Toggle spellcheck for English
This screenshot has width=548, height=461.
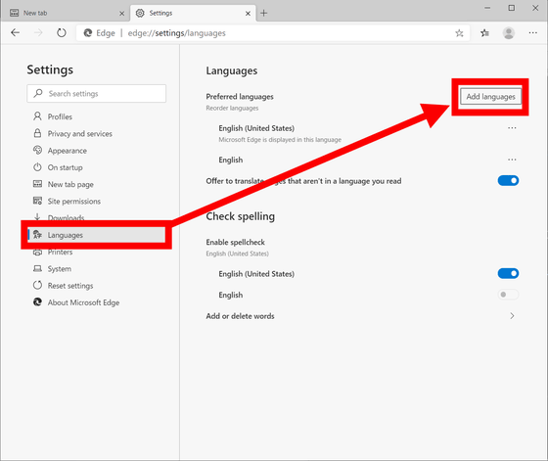click(x=508, y=295)
